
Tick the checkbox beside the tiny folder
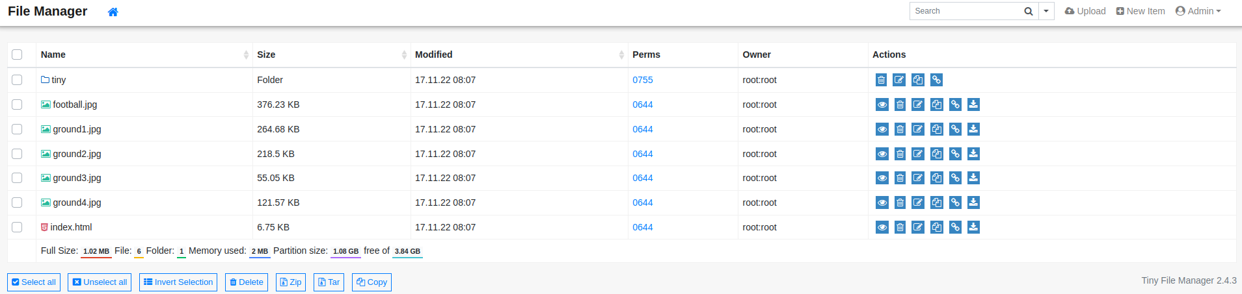pos(17,80)
